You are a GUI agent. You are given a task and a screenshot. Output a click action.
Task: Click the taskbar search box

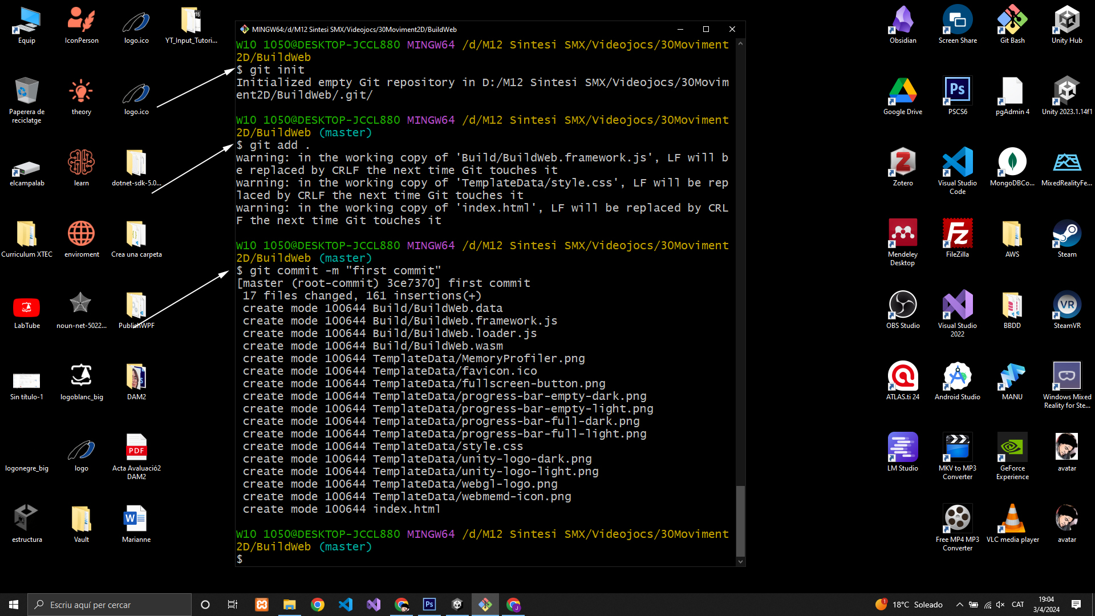(109, 605)
